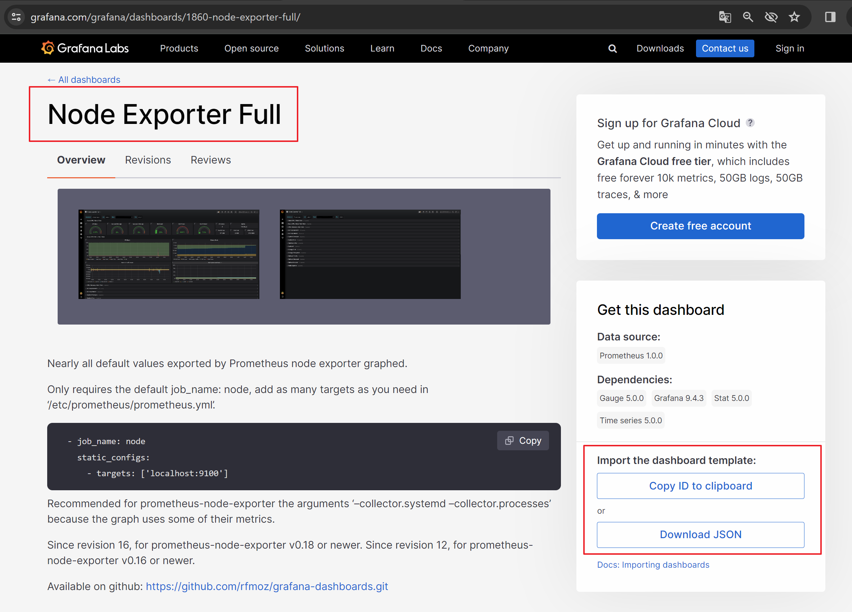
Task: Expand the Solutions navigation menu
Action: [x=324, y=49]
